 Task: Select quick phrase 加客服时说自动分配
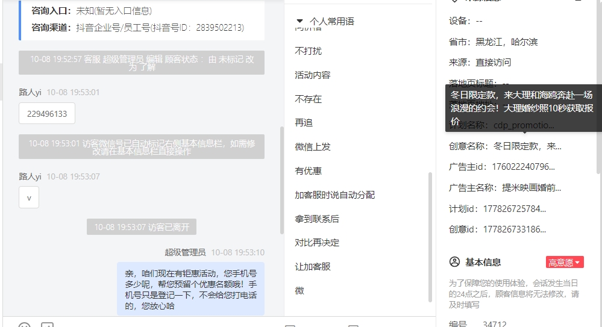(335, 195)
